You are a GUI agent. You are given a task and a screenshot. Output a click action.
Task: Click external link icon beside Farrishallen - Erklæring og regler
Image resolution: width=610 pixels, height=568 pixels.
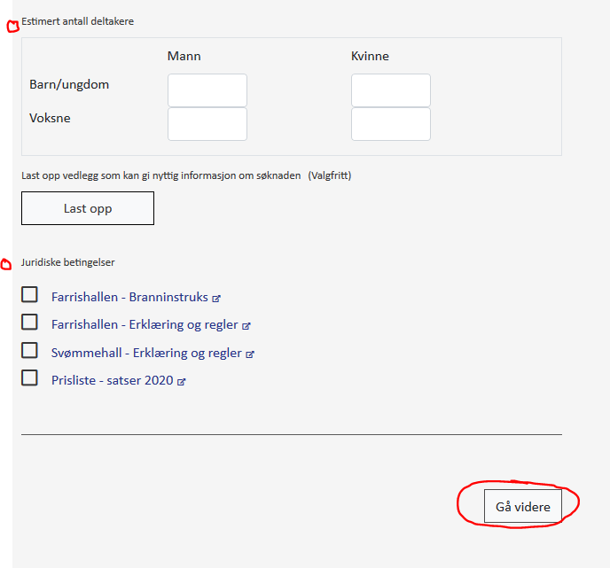pyautogui.click(x=246, y=326)
